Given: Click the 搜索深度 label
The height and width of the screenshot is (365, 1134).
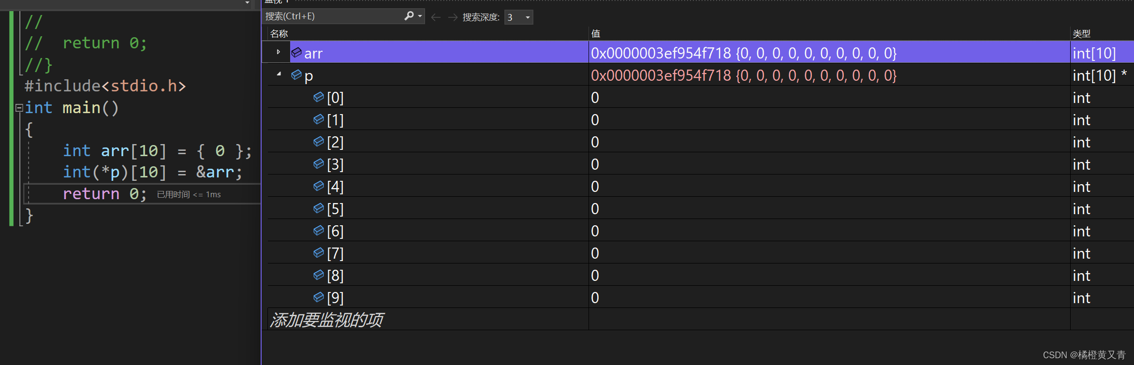Looking at the screenshot, I should point(481,17).
